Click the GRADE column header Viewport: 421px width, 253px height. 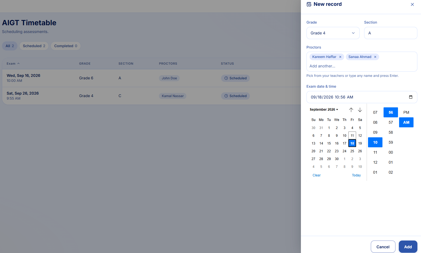[85, 64]
